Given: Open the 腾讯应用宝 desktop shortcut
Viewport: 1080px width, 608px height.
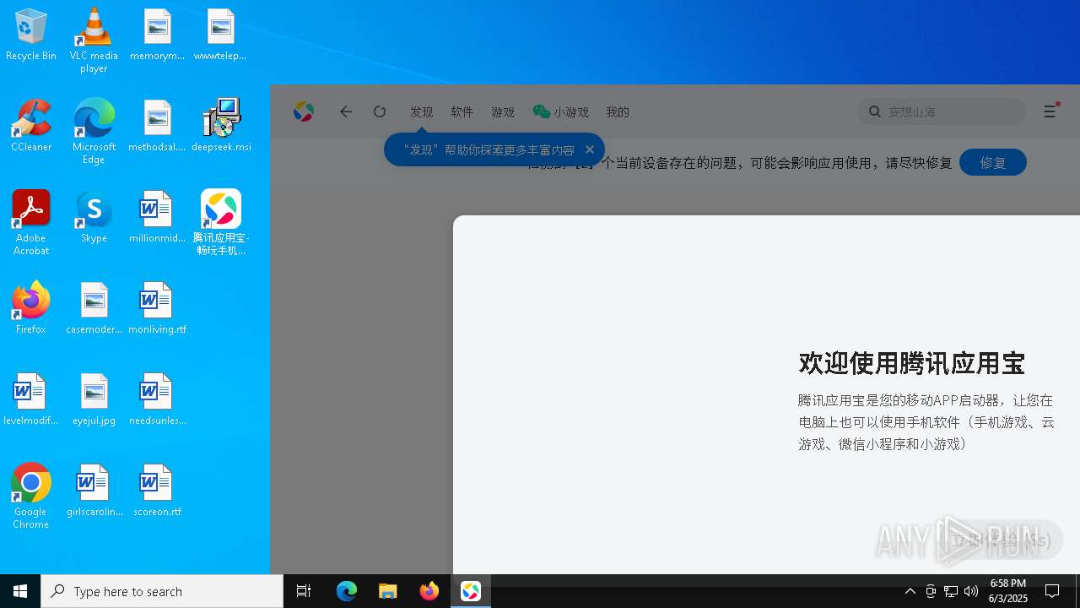Looking at the screenshot, I should 221,222.
